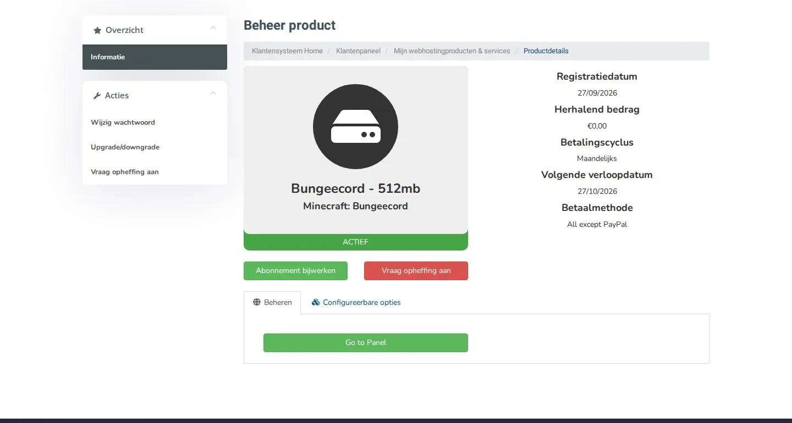This screenshot has width=792, height=423.
Task: Click the amount €0,00
Action: click(597, 126)
